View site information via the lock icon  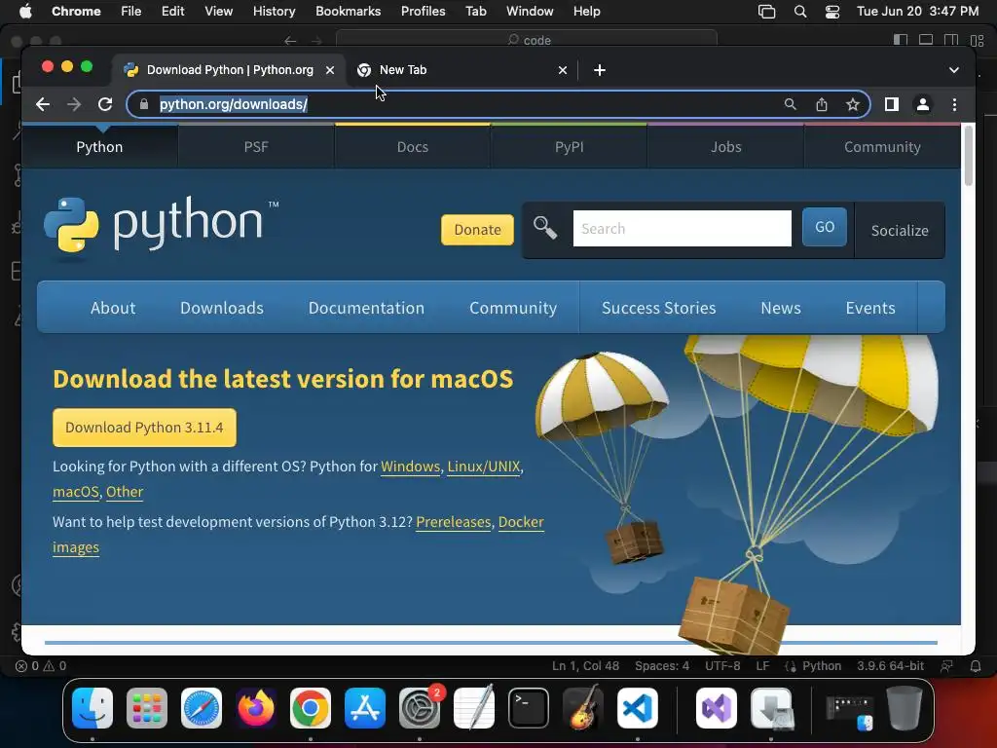pyautogui.click(x=144, y=104)
